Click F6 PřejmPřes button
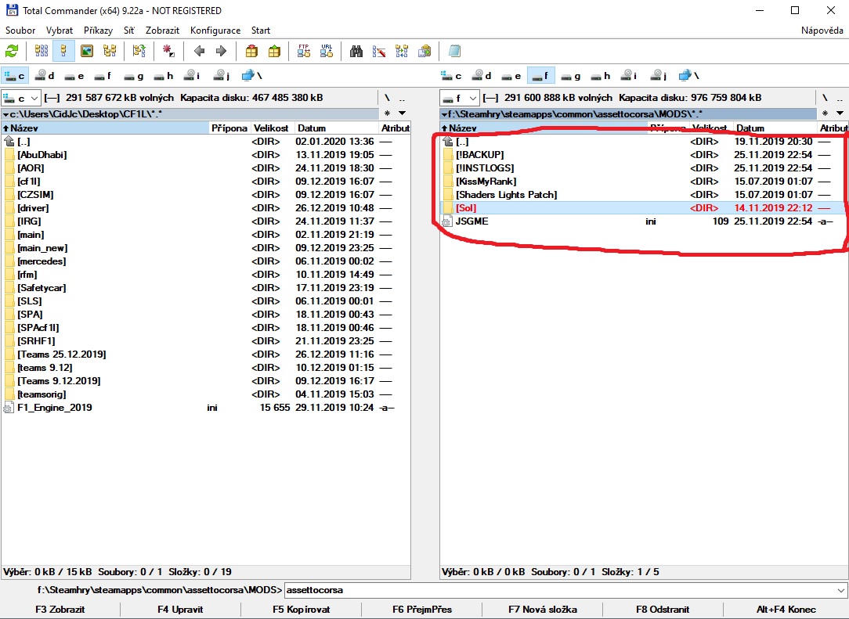Image resolution: width=849 pixels, height=619 pixels. [x=422, y=610]
